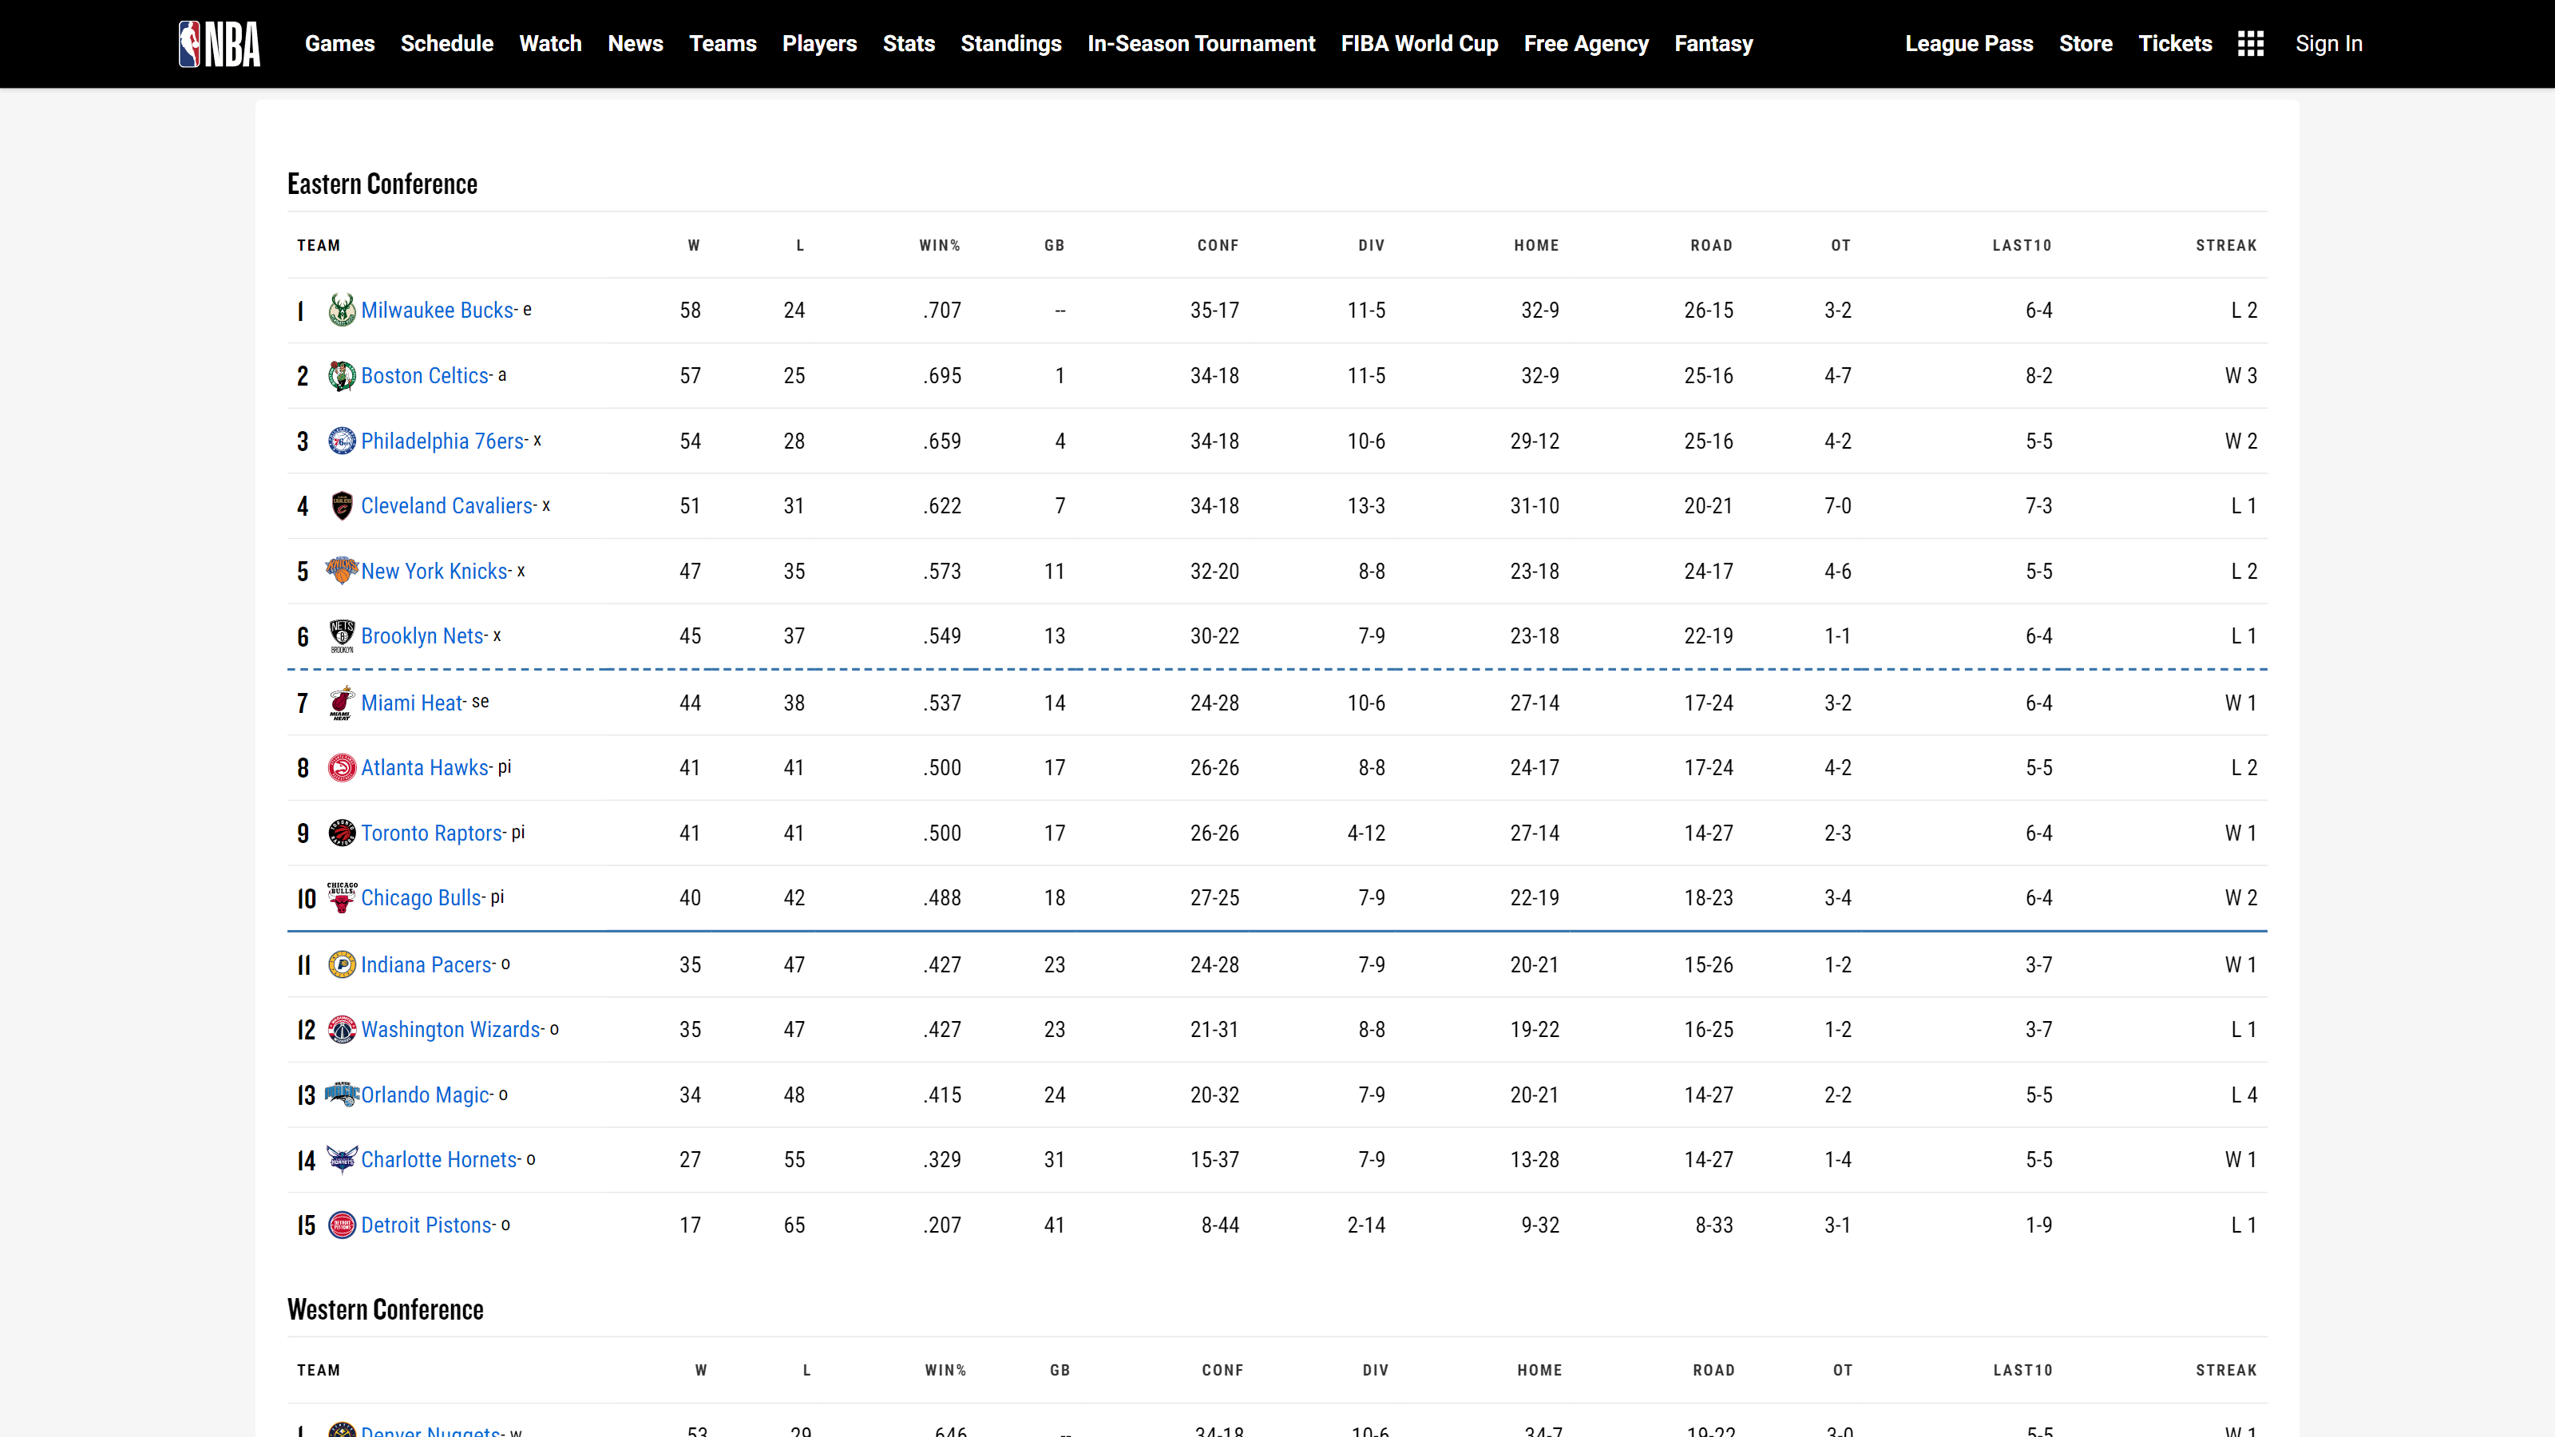The width and height of the screenshot is (2555, 1437).
Task: Click the Western Conference heading text
Action: coord(385,1309)
